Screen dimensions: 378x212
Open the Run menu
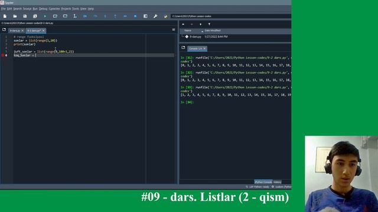click(x=35, y=9)
